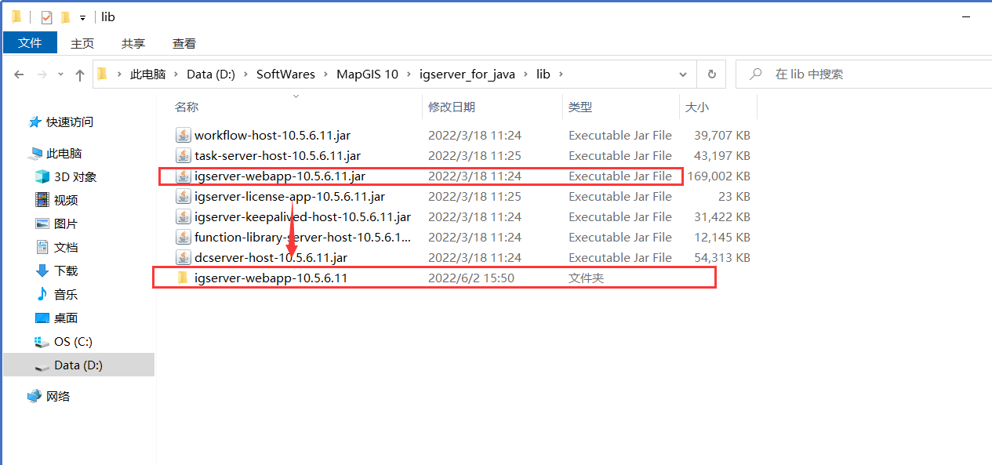
Task: Click the Up one level arrow
Action: click(x=79, y=74)
